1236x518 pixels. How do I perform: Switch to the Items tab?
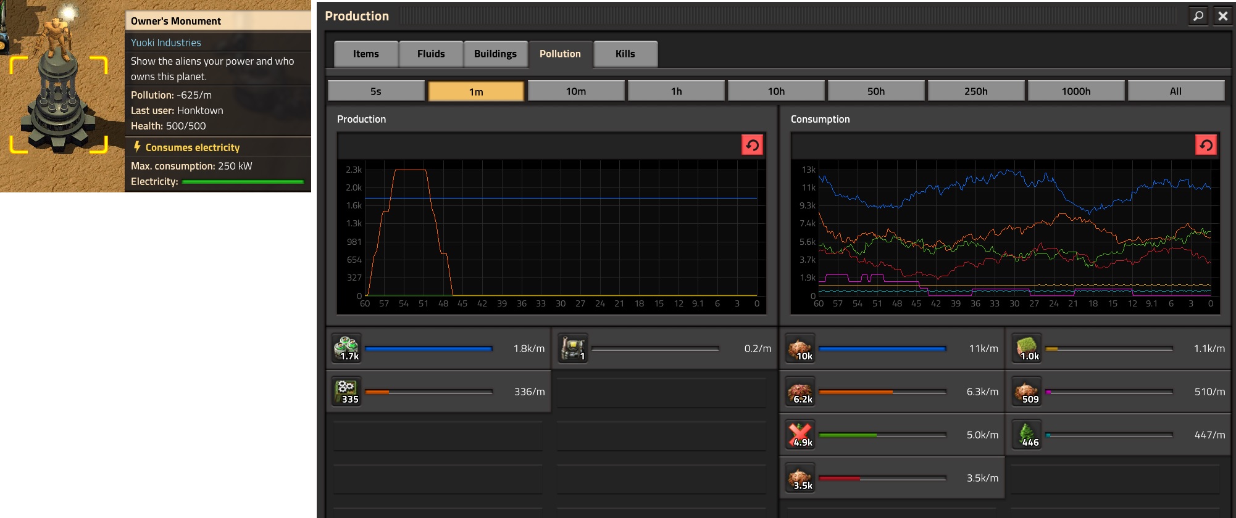(x=366, y=54)
